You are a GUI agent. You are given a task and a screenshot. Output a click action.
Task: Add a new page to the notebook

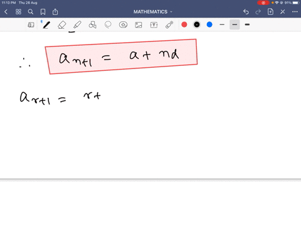pyautogui.click(x=270, y=12)
